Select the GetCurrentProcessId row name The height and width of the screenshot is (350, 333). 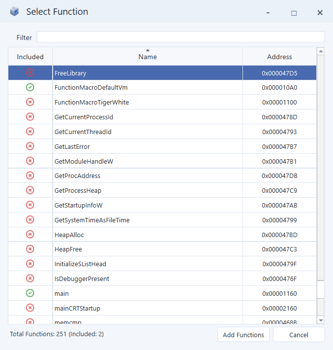pos(84,117)
